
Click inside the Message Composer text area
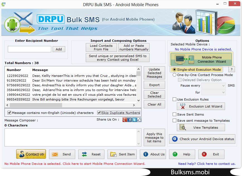pyautogui.click(x=71, y=137)
